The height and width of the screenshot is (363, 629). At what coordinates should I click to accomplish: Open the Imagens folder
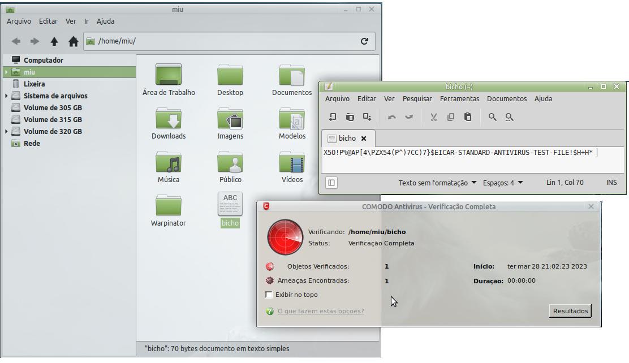[x=230, y=123]
